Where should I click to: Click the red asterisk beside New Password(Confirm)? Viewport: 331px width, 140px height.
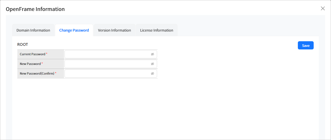click(56, 73)
